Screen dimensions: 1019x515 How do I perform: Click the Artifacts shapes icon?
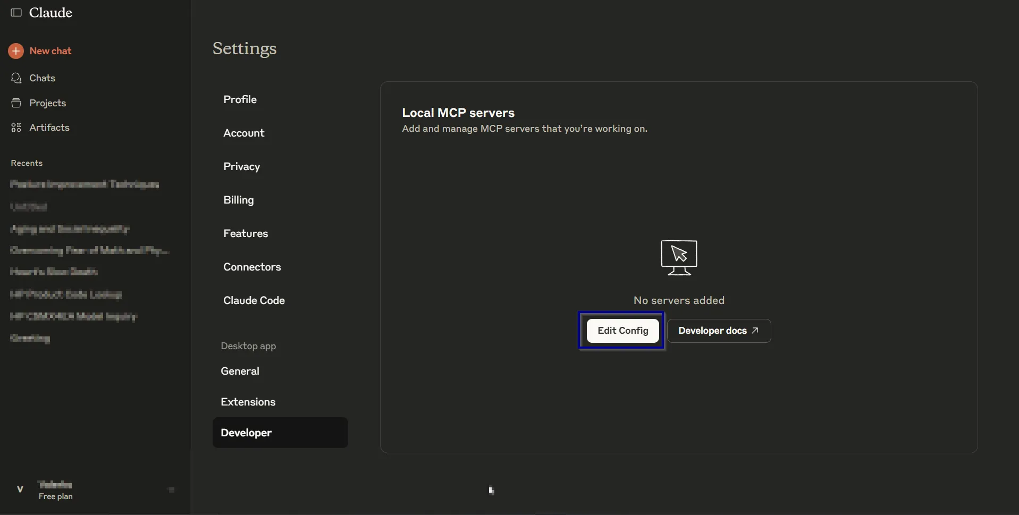[x=16, y=128]
